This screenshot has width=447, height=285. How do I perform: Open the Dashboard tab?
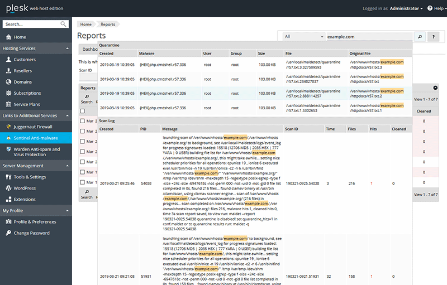88,49
